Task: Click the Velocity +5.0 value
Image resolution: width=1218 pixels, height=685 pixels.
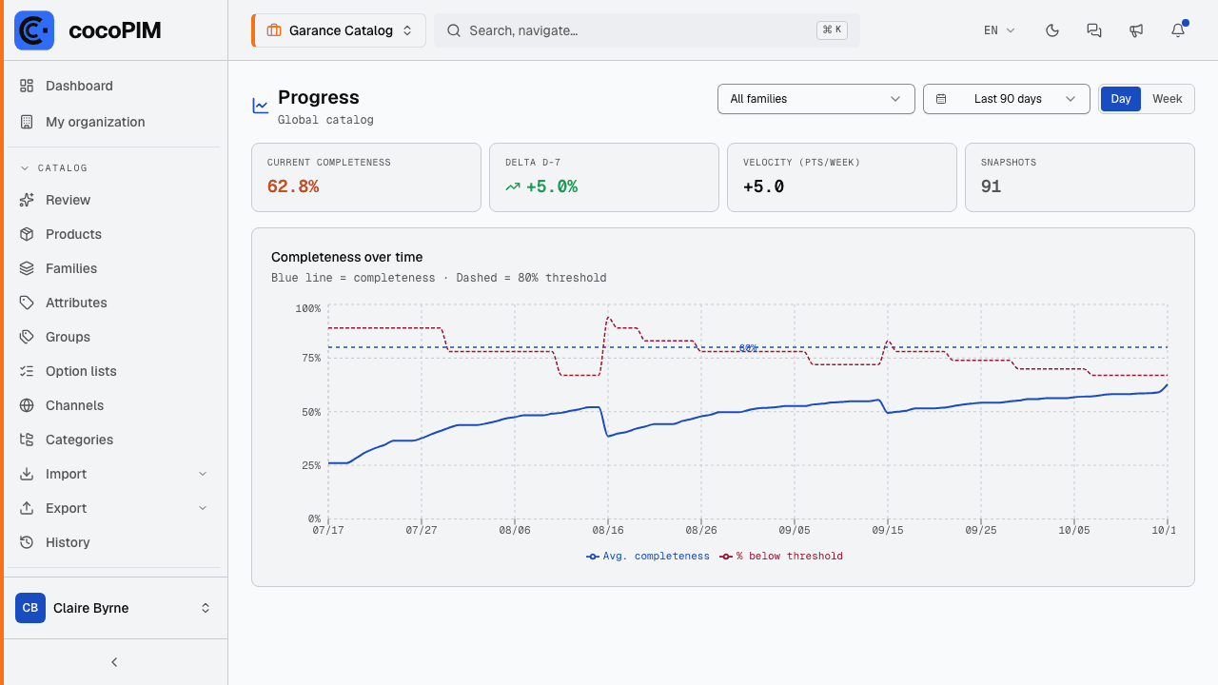Action: coord(764,186)
